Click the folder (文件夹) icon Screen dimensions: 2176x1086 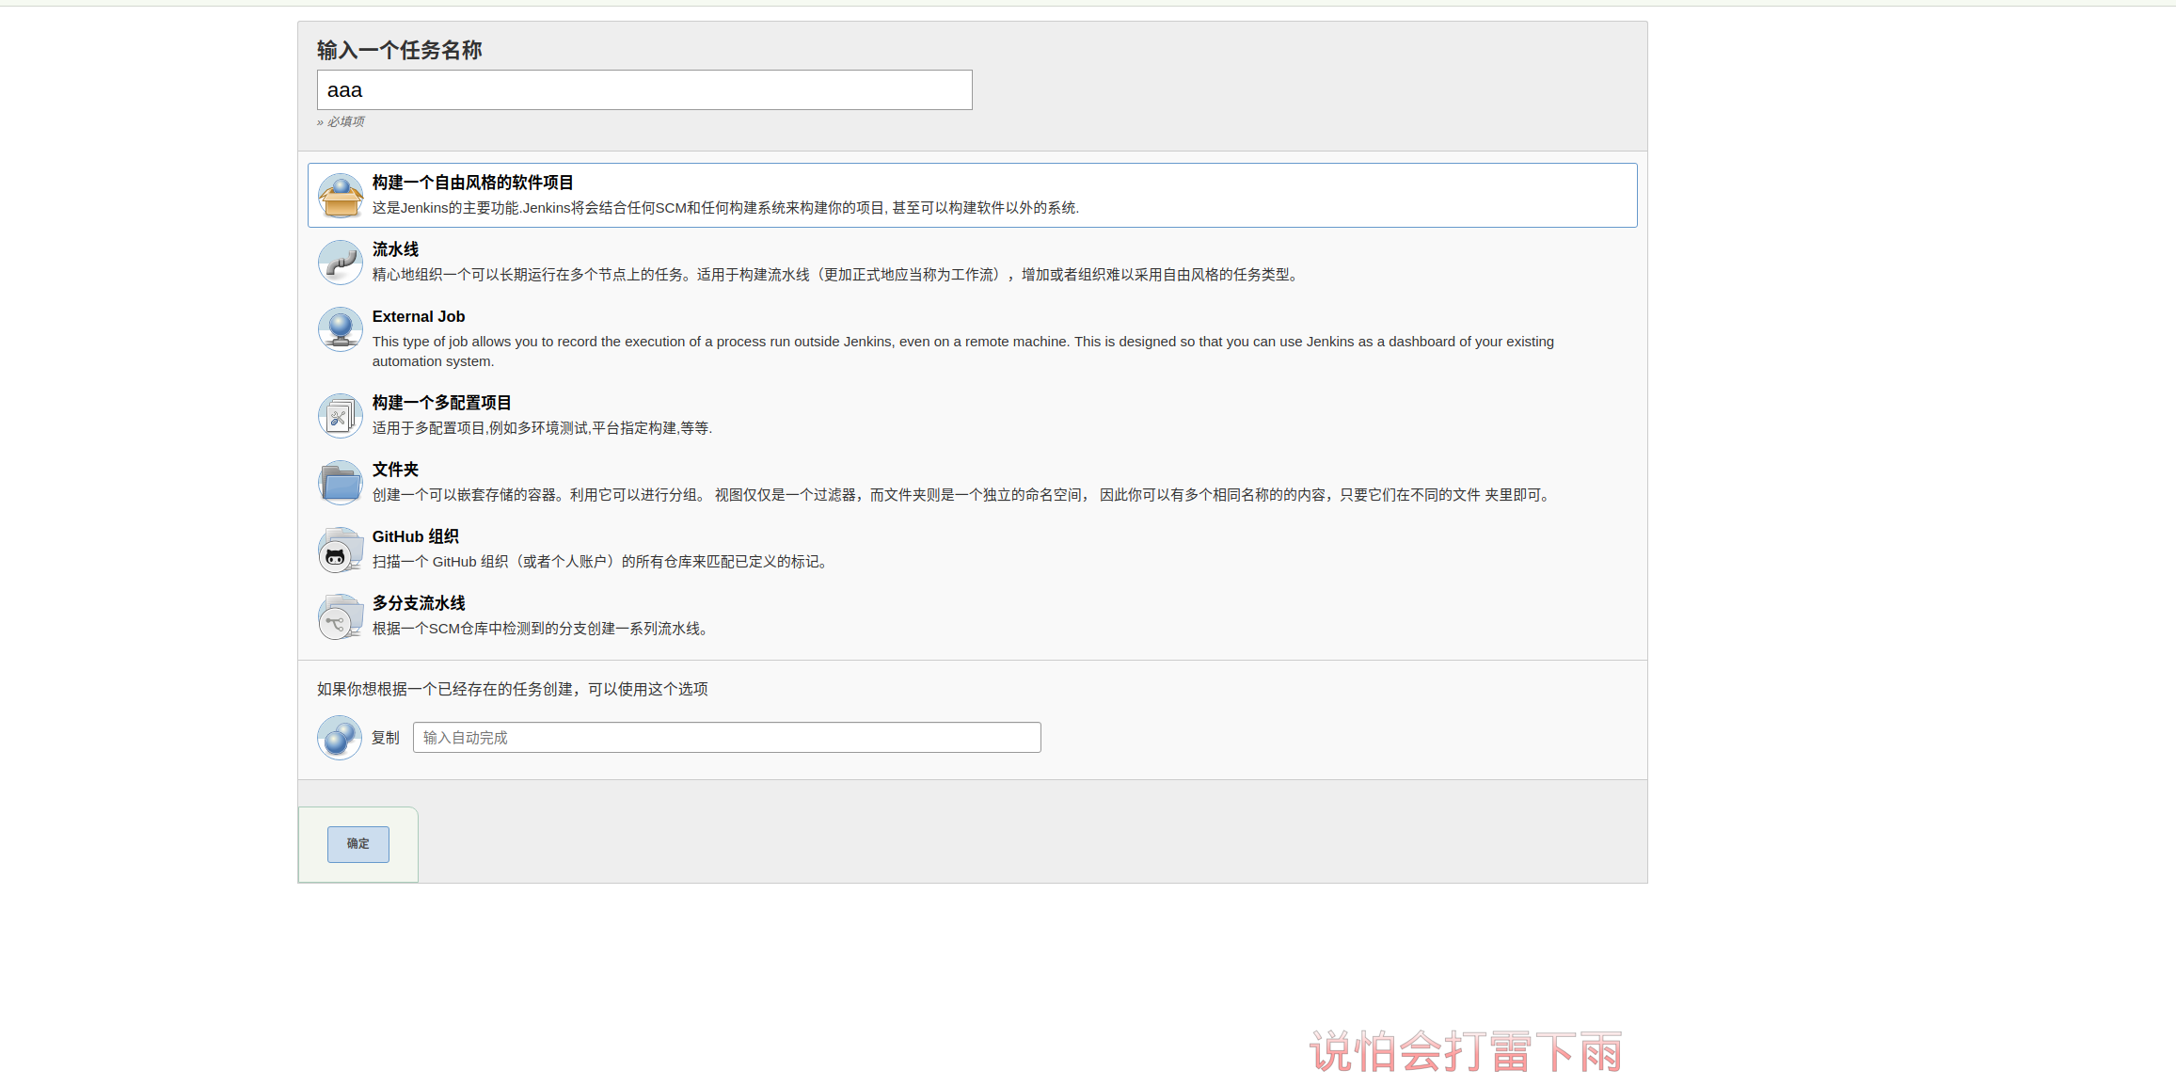click(x=340, y=483)
